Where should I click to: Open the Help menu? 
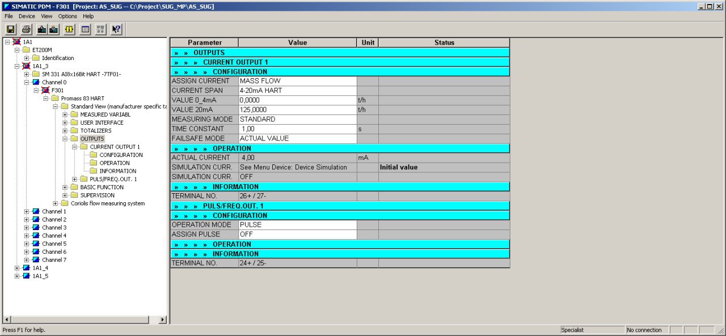click(x=88, y=16)
